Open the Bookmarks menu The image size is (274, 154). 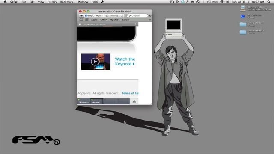(67, 2)
